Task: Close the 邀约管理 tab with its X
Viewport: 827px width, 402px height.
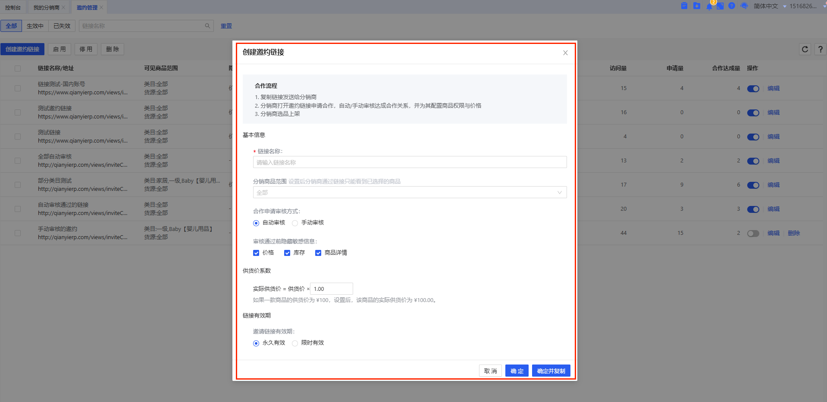Action: click(x=101, y=7)
